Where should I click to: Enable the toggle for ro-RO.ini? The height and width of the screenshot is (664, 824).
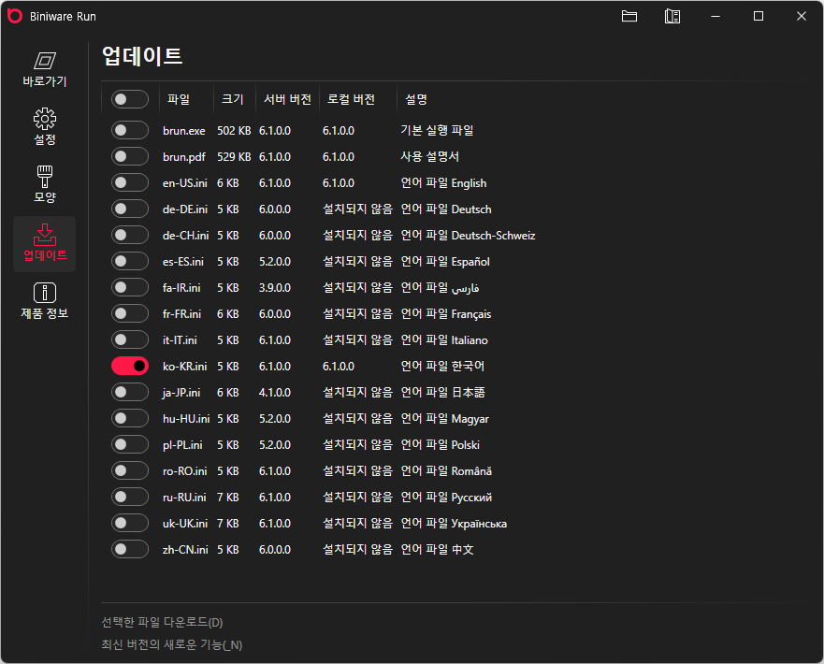click(130, 471)
